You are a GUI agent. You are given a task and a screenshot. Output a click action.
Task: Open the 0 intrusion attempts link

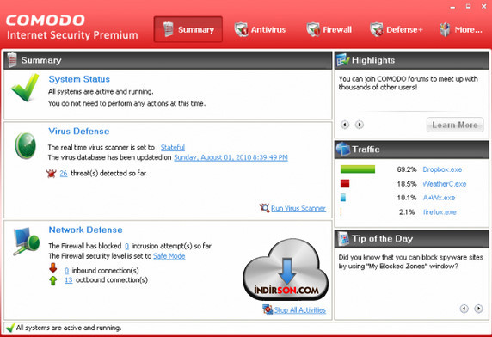[126, 246]
